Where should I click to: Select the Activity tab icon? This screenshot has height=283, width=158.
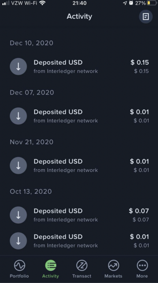[51, 265]
